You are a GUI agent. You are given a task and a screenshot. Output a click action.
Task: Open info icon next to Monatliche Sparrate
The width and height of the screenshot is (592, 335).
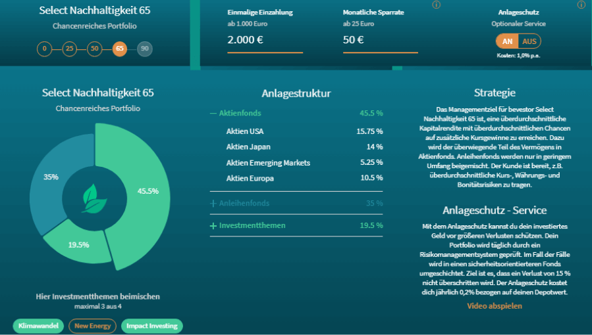coord(436,5)
